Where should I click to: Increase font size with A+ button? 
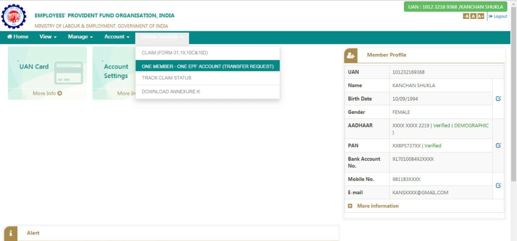pyautogui.click(x=481, y=17)
